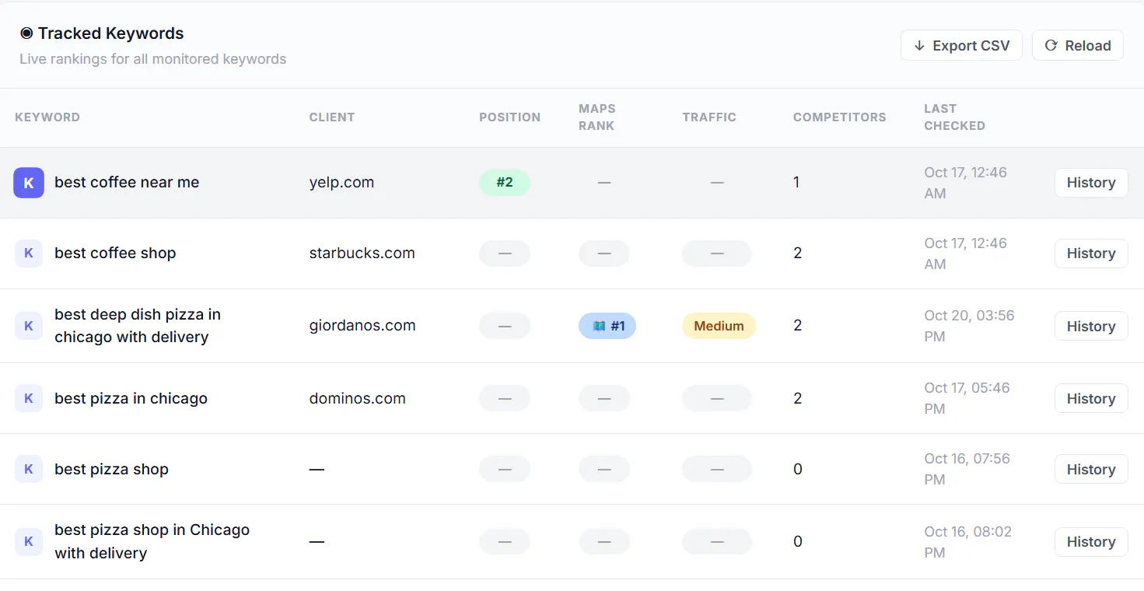Open History for best coffee near me
The image size is (1144, 591).
tap(1091, 183)
